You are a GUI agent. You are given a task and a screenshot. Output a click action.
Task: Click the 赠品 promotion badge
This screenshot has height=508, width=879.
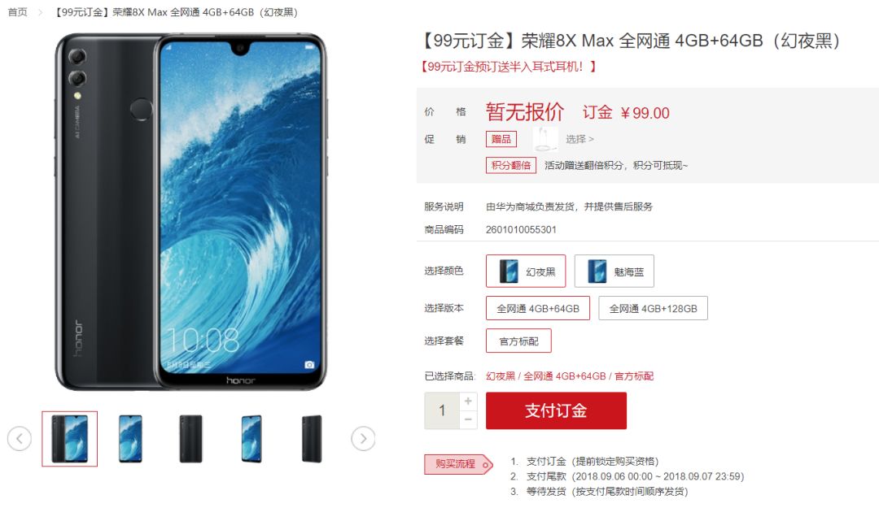[501, 139]
